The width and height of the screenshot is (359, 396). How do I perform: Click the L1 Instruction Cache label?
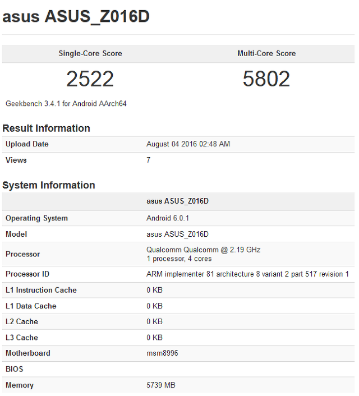[x=41, y=290]
